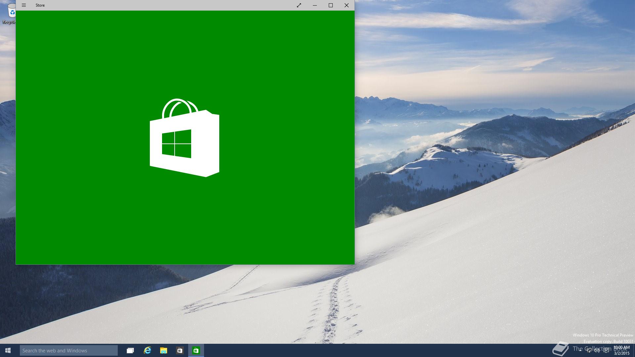Close the Store window
635x357 pixels.
[x=347, y=5]
